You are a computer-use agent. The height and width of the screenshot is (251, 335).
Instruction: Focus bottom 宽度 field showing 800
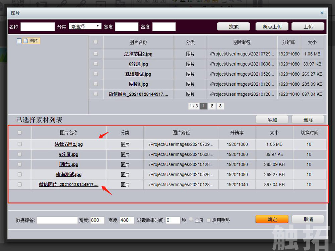[97, 220]
